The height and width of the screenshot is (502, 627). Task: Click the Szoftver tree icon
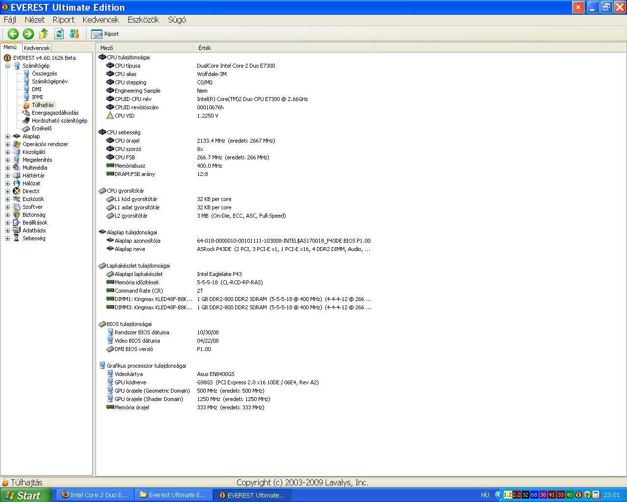[x=17, y=207]
